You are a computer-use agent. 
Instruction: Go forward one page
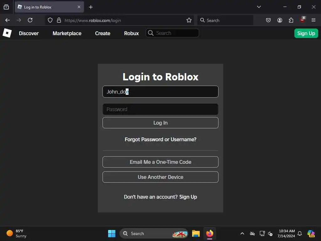(x=19, y=20)
